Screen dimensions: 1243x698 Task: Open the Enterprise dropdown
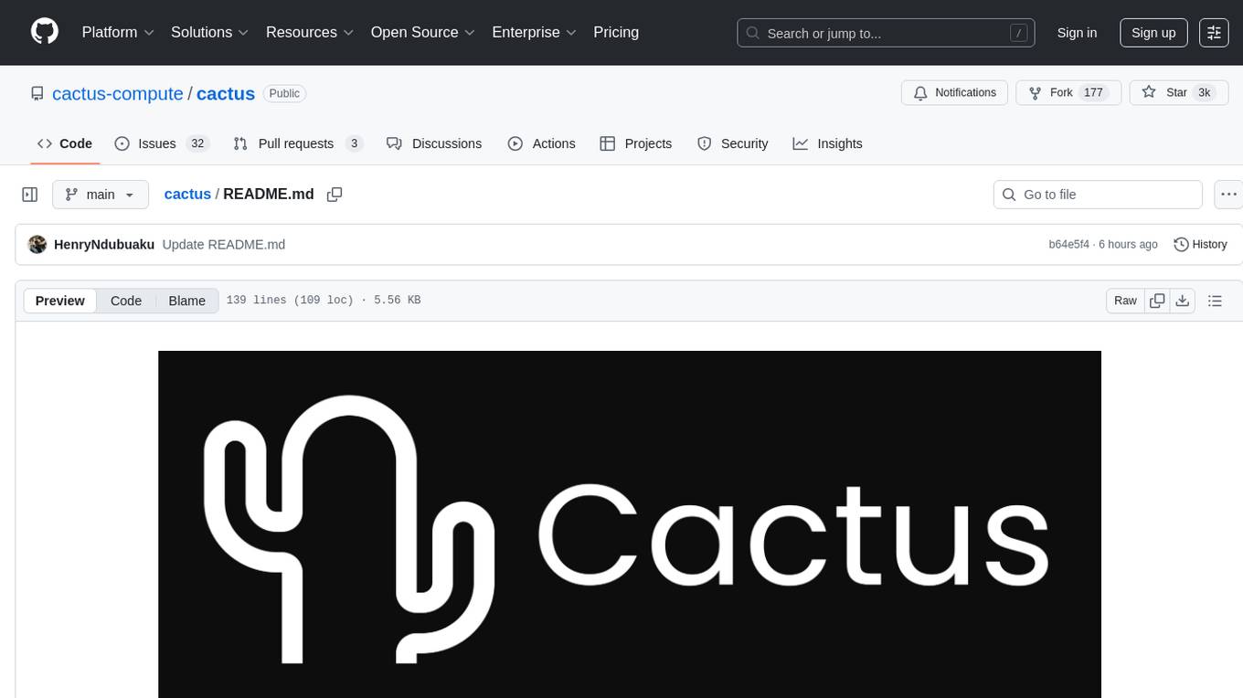pos(534,32)
